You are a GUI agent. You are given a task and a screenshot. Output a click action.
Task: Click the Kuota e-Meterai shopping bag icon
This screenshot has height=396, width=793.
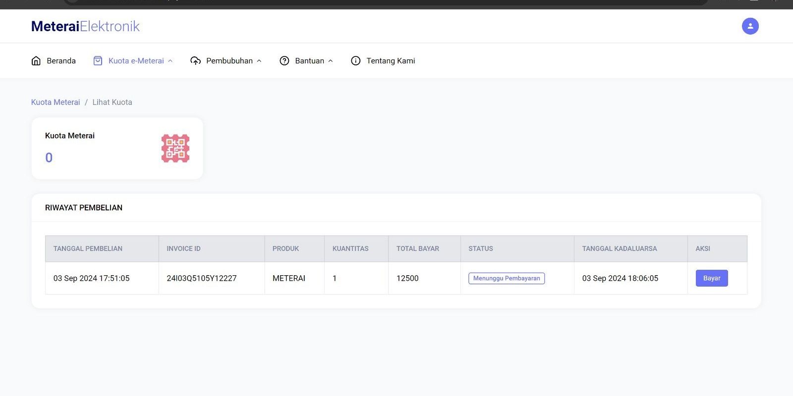[x=98, y=61]
